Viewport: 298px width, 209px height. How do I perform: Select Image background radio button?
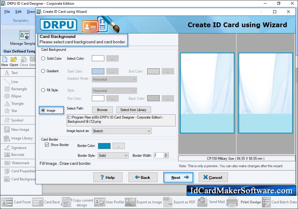click(43, 110)
